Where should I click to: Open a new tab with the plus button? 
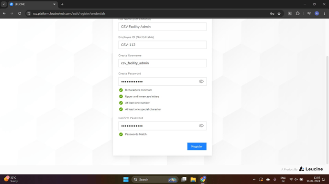[x=62, y=4]
